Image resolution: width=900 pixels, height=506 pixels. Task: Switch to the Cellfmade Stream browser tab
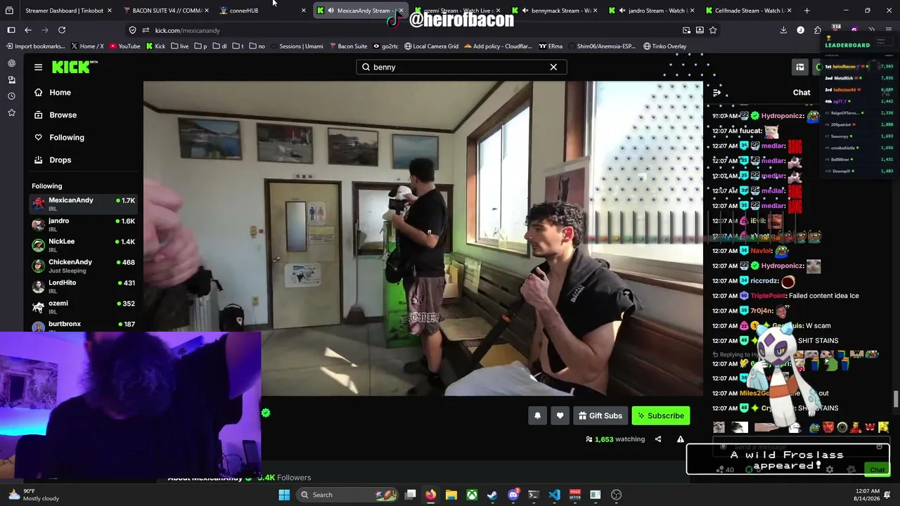click(749, 11)
